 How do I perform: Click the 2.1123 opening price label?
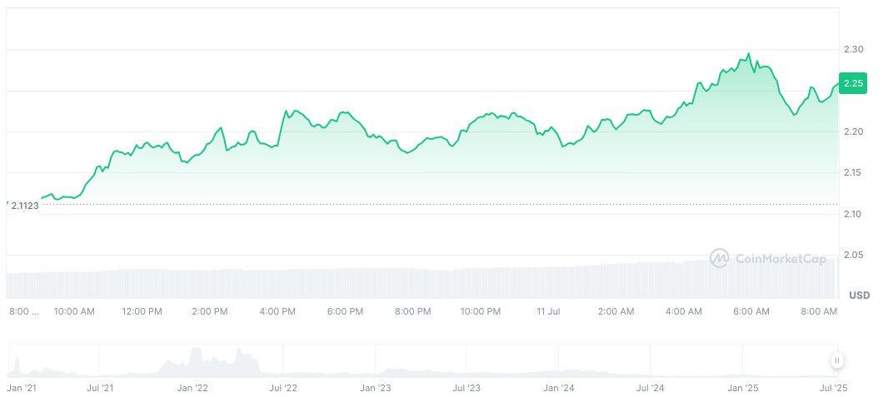25,204
